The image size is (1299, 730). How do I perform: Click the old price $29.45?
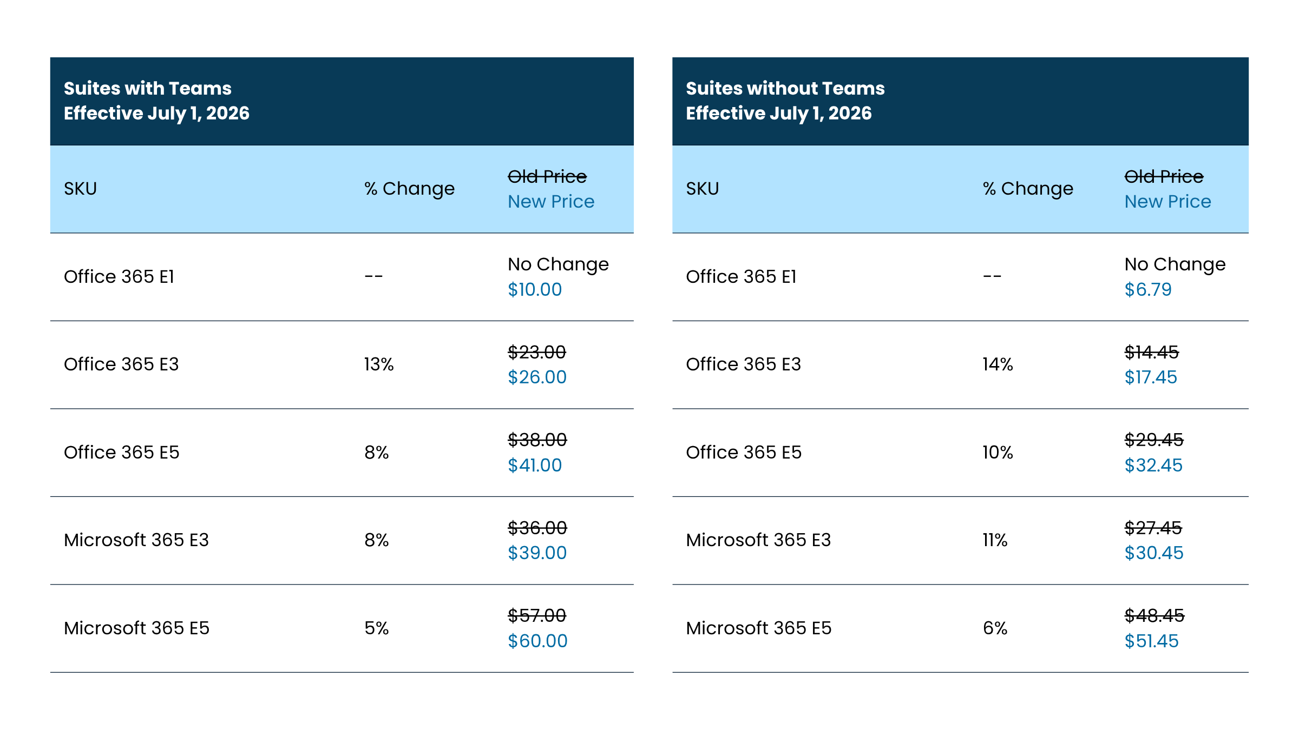coord(1154,440)
